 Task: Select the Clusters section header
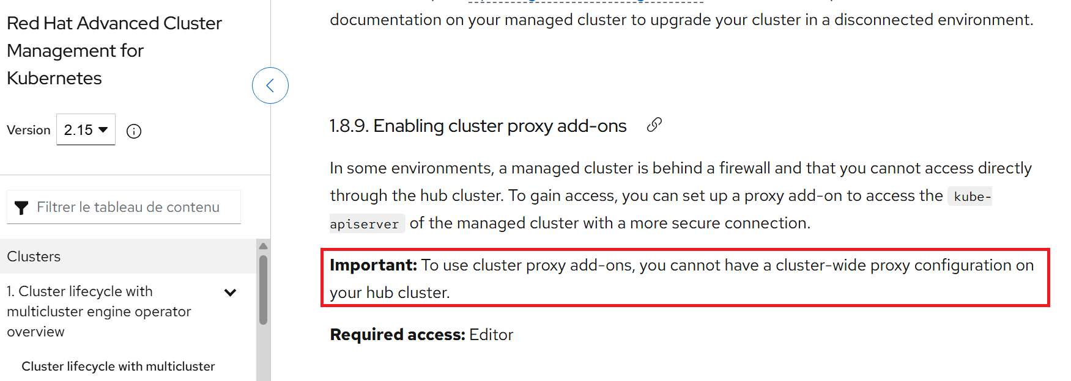point(34,256)
